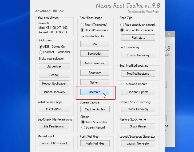Flash to the Userdata partition
Screen dimensions: 194x152
(x=95, y=92)
